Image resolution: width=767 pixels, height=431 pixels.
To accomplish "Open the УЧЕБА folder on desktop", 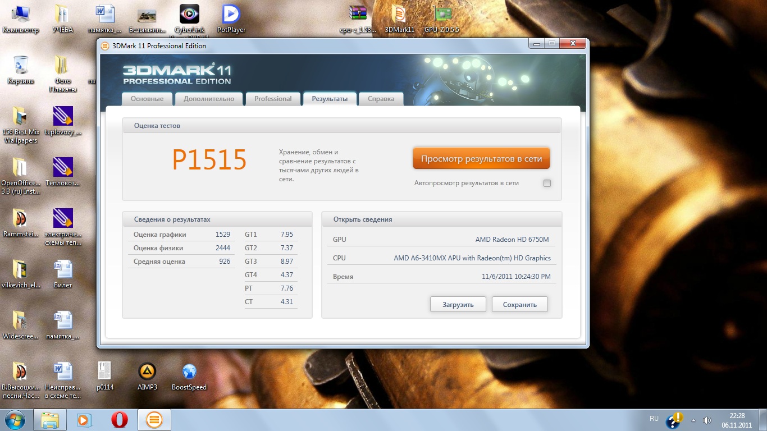I will tap(62, 18).
